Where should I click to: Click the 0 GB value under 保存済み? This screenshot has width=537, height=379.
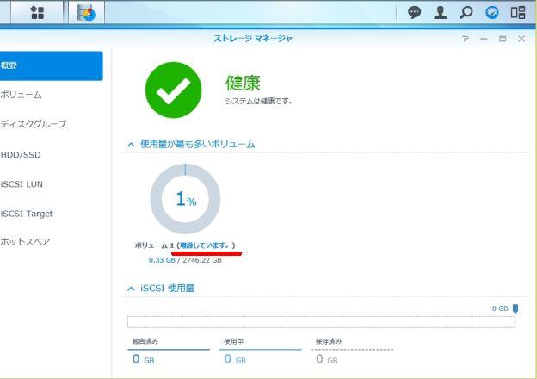pyautogui.click(x=327, y=359)
